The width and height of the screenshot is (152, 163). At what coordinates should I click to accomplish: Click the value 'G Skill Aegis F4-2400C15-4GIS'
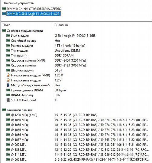(x=75, y=36)
